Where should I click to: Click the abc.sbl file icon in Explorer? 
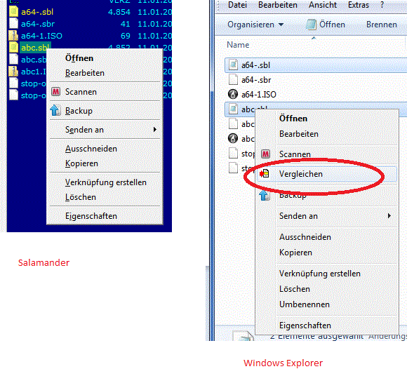click(233, 109)
